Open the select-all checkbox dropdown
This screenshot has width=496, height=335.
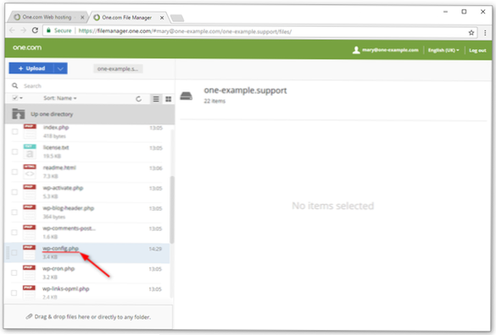coord(18,98)
